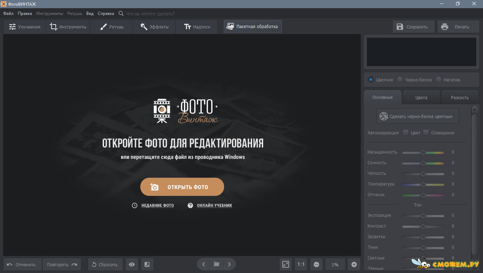Switch to the Цвета panel tab
The image size is (483, 273).
pyautogui.click(x=421, y=97)
